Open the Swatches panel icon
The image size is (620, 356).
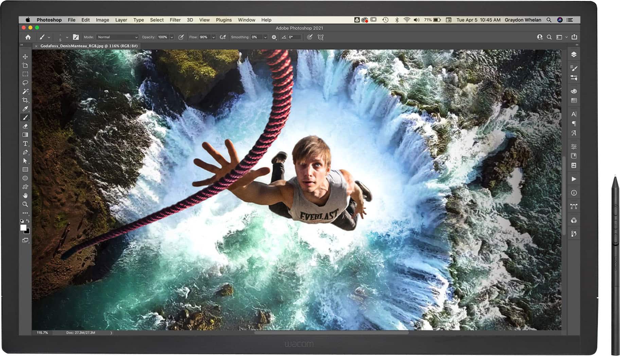(574, 100)
